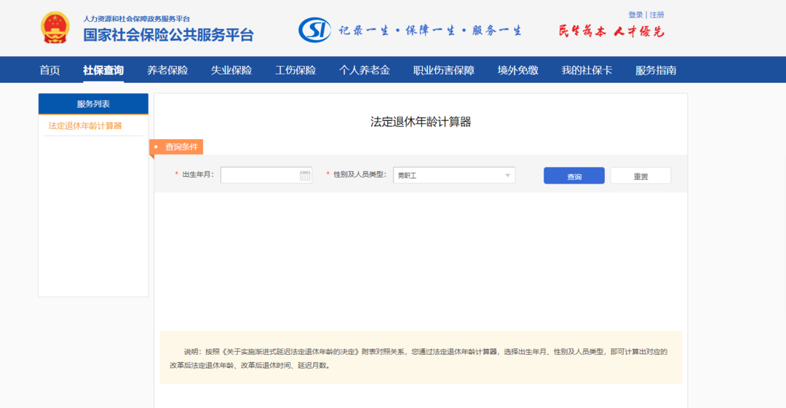The height and width of the screenshot is (408, 786).
Task: Navigate to 工伤保险 section
Action: tap(295, 70)
